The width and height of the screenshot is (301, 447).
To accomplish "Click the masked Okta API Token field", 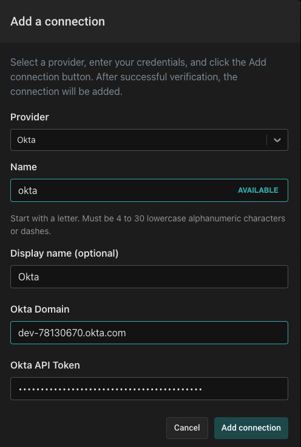I will click(149, 389).
